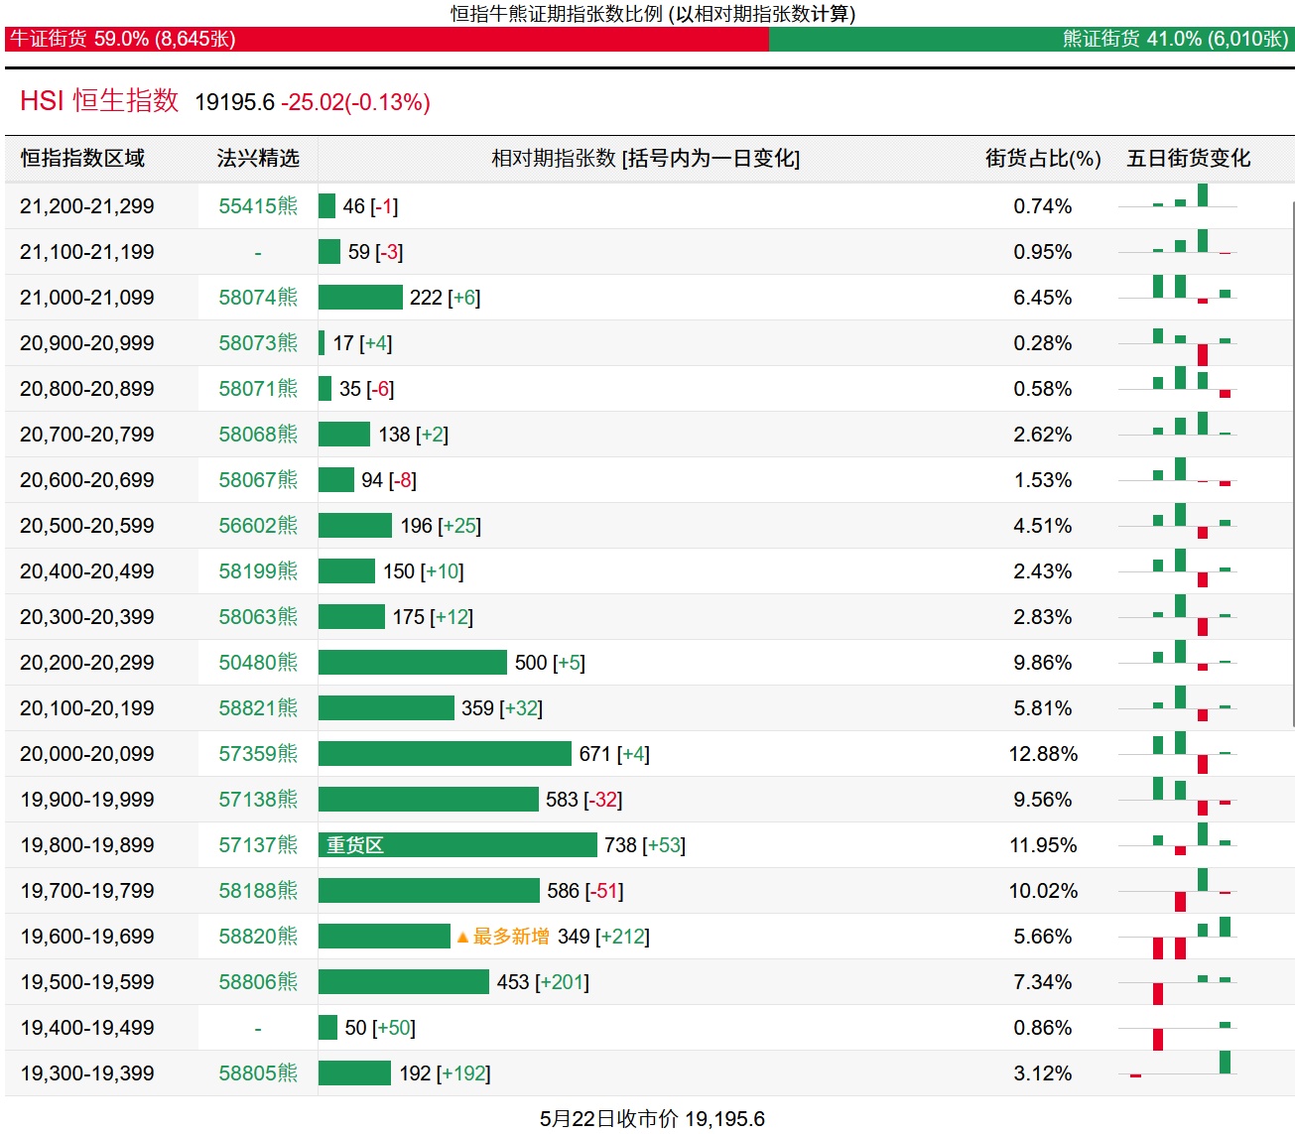The image size is (1295, 1134).
Task: Click the vertical scrollbar on the right edge
Action: click(x=1293, y=464)
